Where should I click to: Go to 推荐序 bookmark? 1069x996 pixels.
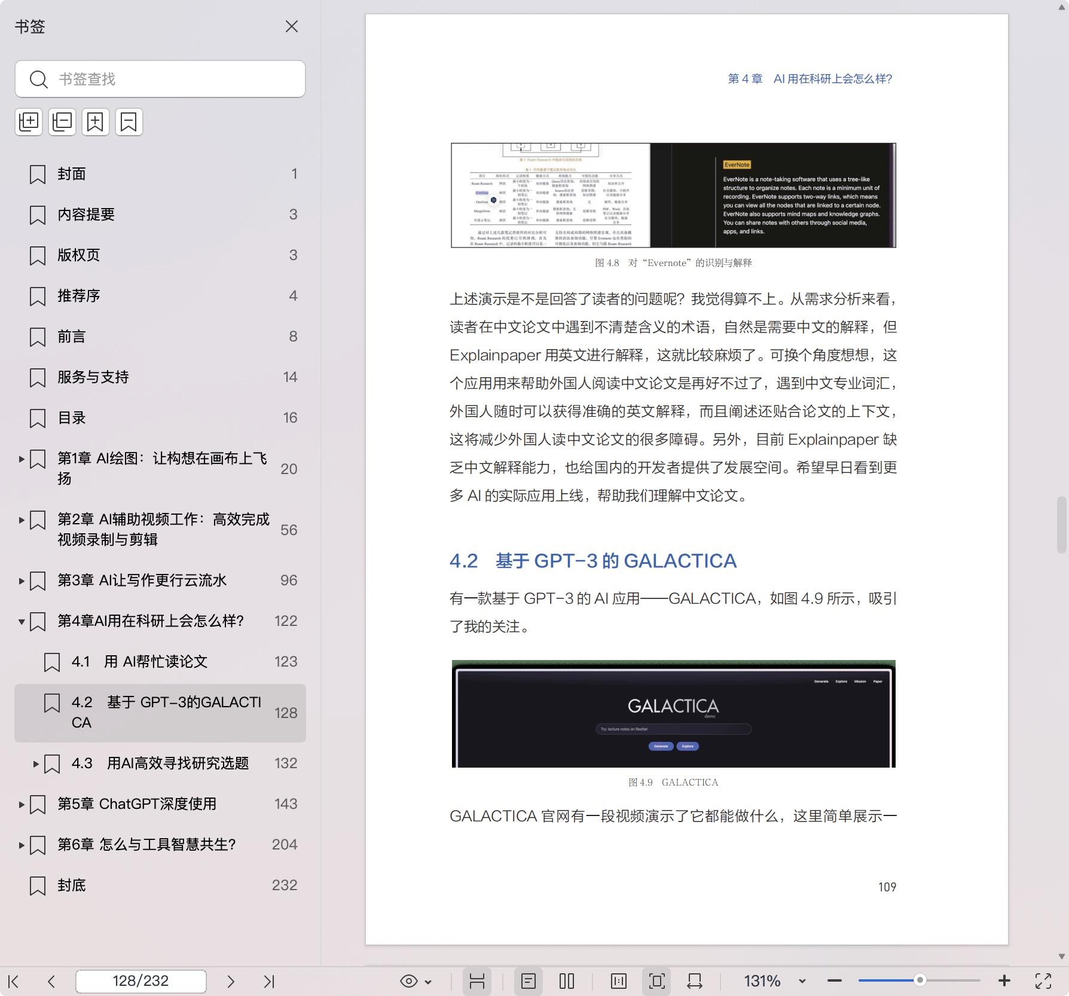tap(160, 296)
